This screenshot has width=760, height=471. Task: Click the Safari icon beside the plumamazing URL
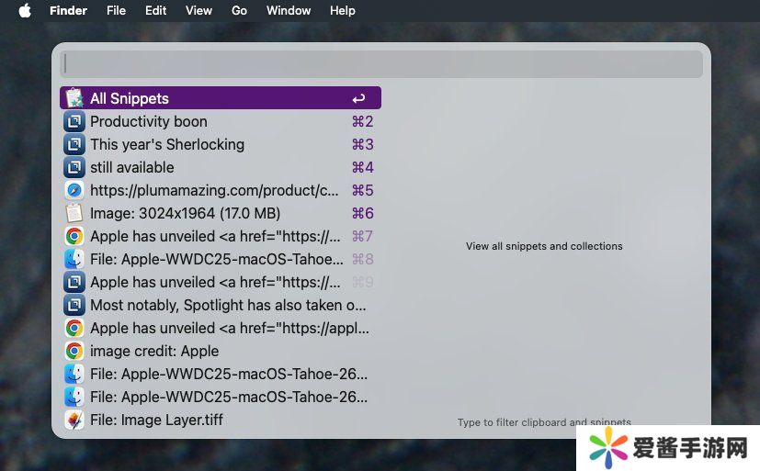point(74,190)
